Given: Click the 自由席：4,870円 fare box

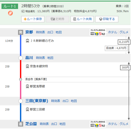Looking at the screenshot, I should point(116,48).
